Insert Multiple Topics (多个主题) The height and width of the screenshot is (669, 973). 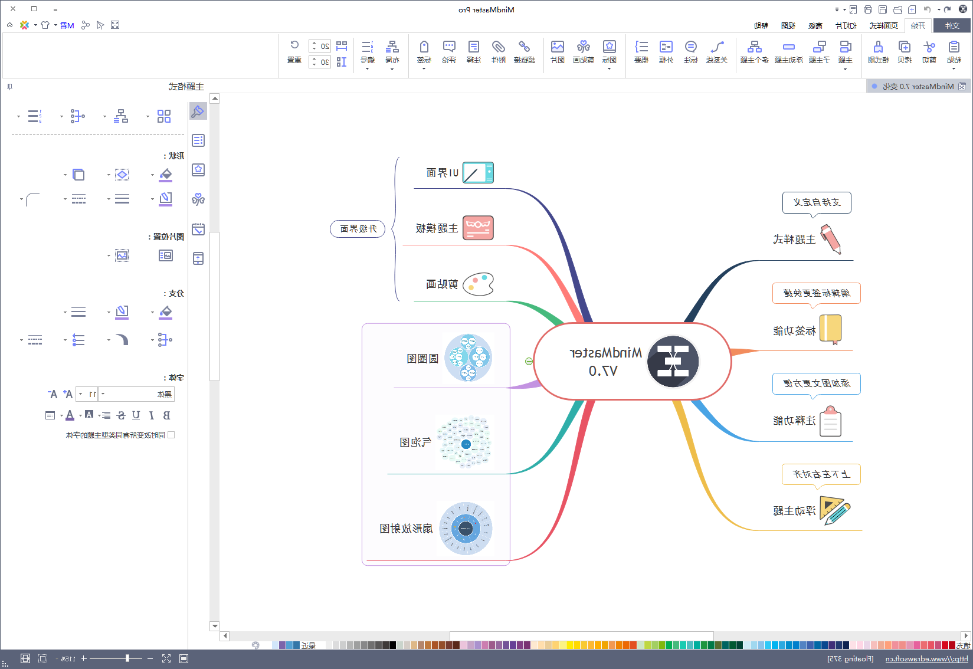tap(754, 52)
